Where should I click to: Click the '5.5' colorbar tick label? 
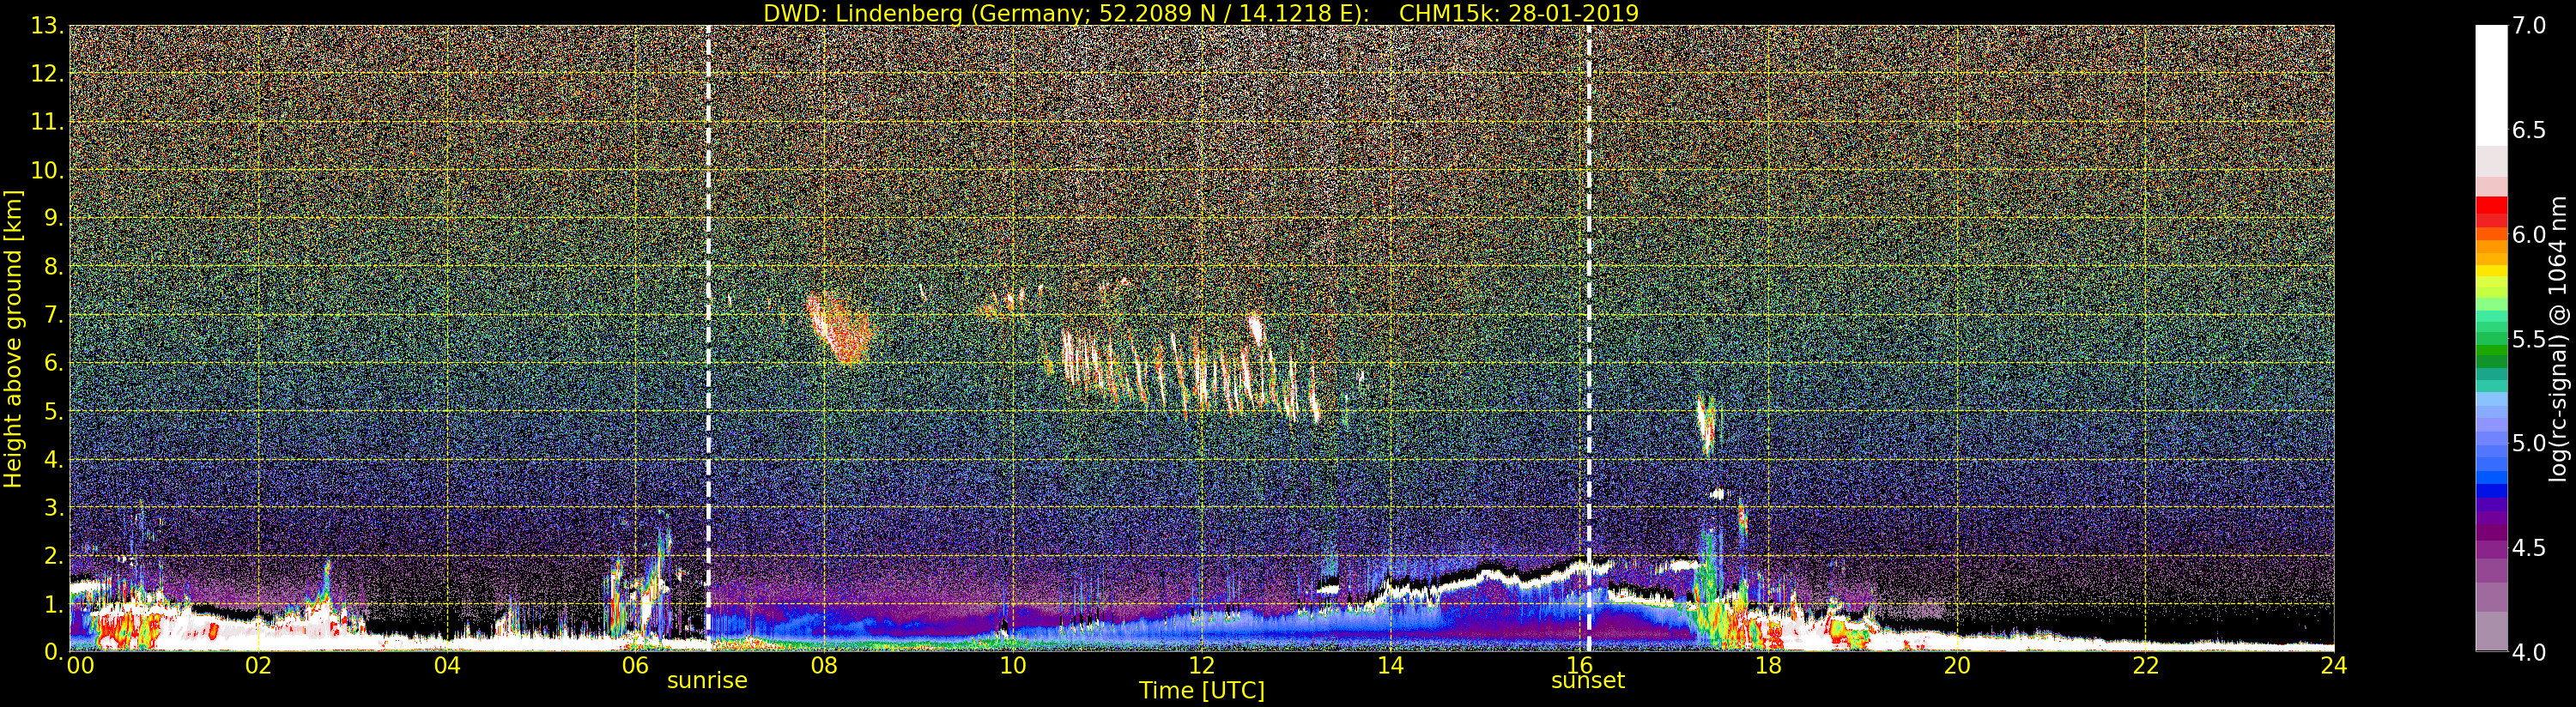tap(2529, 339)
